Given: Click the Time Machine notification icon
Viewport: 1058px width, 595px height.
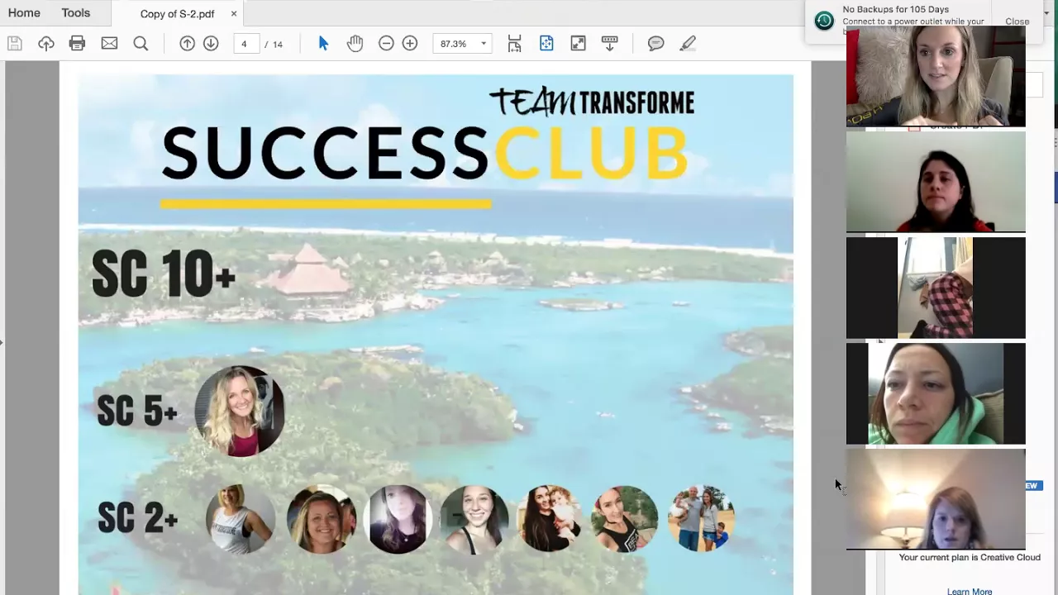Looking at the screenshot, I should [x=824, y=21].
